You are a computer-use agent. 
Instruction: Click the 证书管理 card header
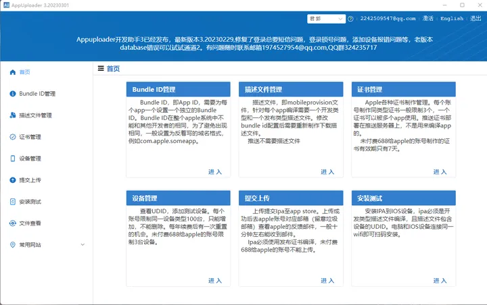403,89
